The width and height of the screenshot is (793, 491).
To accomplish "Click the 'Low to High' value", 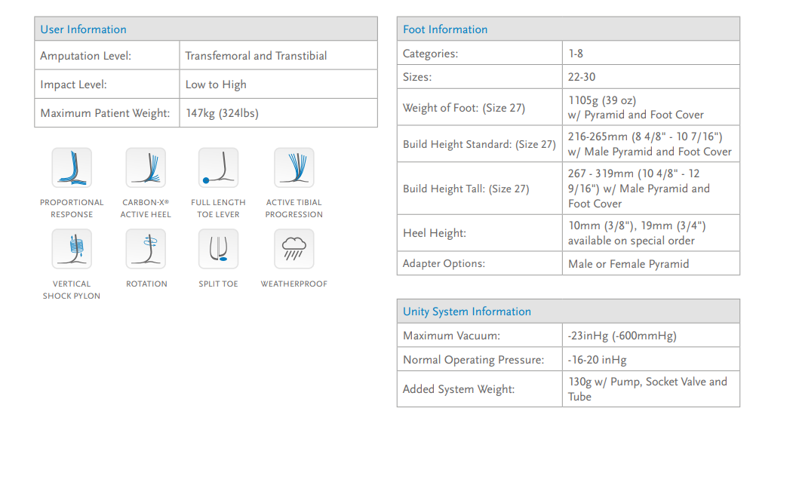I will (216, 84).
